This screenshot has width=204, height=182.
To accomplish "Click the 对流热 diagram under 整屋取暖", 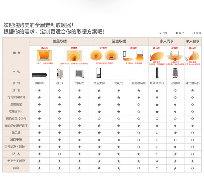I will tap(44, 56).
